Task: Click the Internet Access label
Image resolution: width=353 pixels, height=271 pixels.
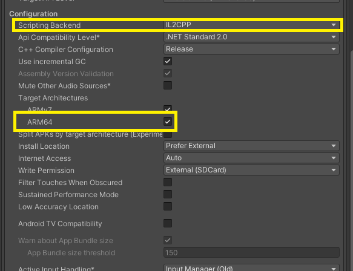Action: [44, 158]
